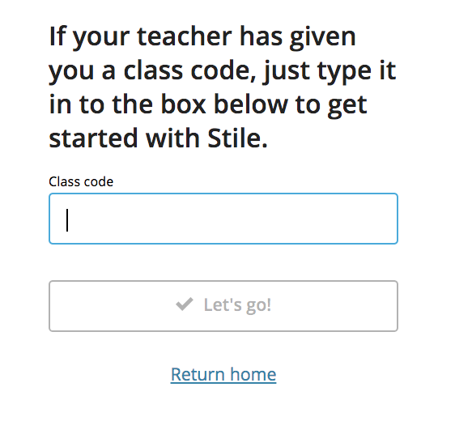Click the first heading line 'If your teacher has given'

coord(202,38)
